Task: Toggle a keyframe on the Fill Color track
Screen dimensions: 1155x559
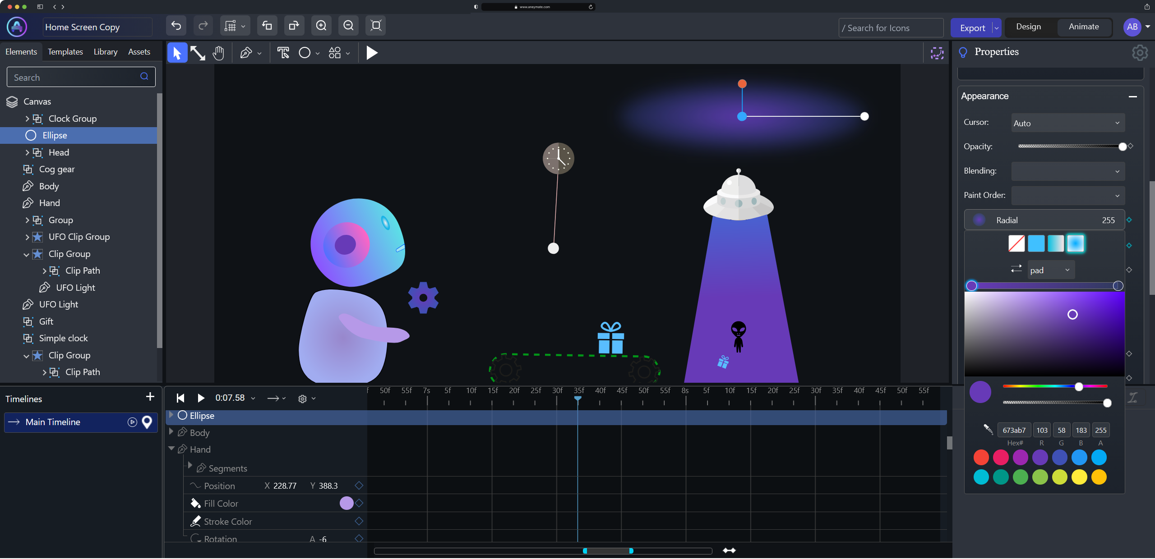Action: [x=359, y=504]
